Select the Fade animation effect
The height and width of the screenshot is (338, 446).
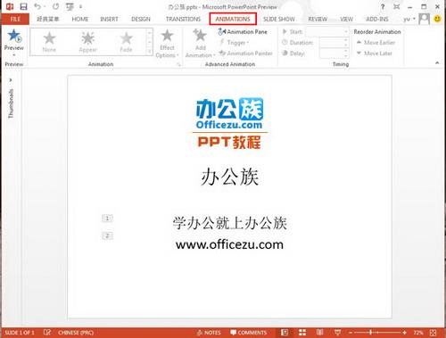126,42
